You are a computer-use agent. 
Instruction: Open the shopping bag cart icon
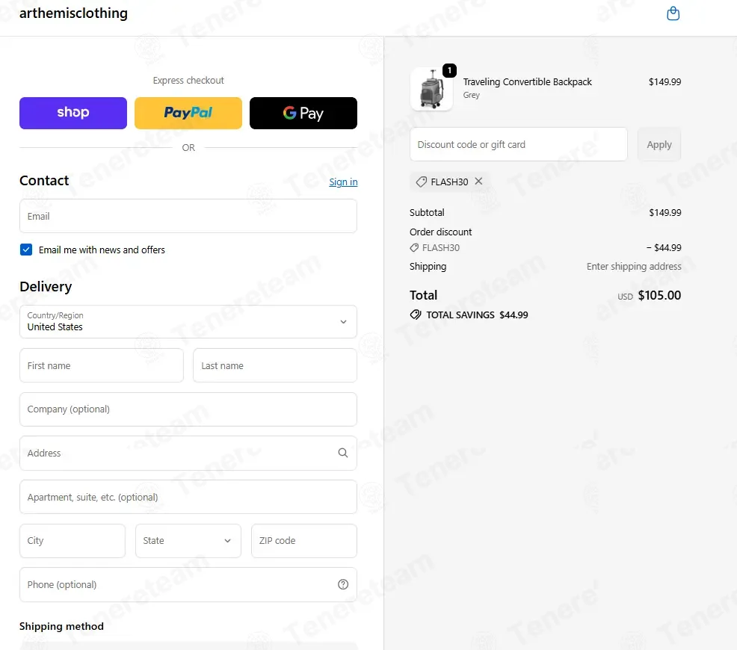[673, 13]
